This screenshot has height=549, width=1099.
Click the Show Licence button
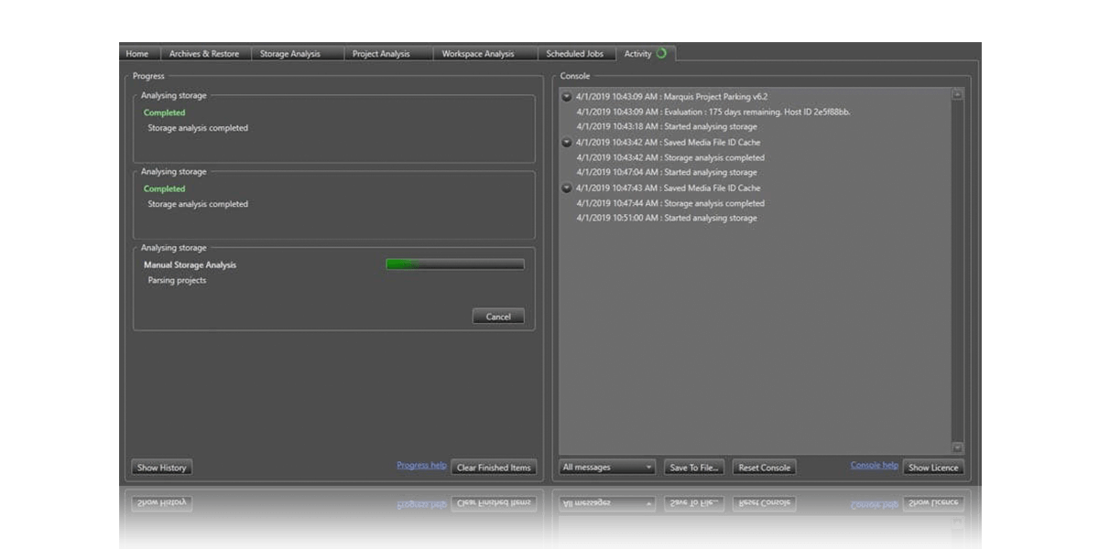tap(932, 468)
